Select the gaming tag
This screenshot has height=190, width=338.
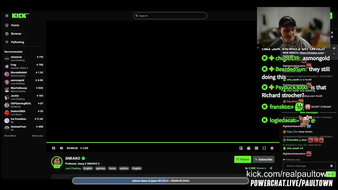pos(100,168)
